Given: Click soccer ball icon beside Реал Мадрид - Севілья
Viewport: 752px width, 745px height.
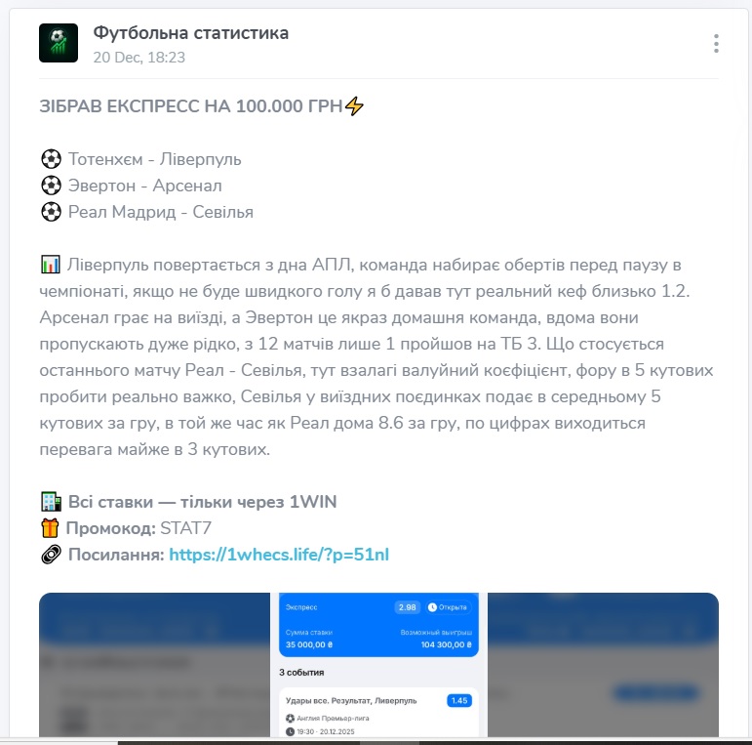Looking at the screenshot, I should [x=51, y=212].
